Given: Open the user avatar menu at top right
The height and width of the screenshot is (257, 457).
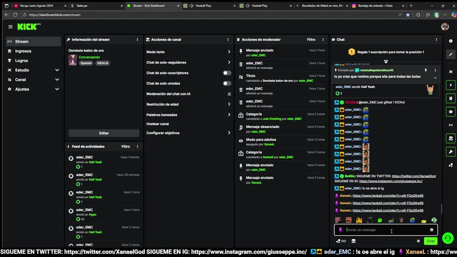Looking at the screenshot, I should click(445, 27).
